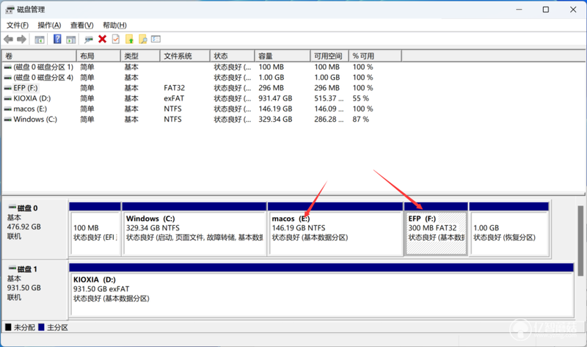Sort by the 容量 column header
This screenshot has width=587, height=347.
click(x=282, y=56)
